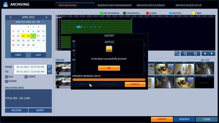Select the CH 16 blank preview thumbnail
This screenshot has height=123, width=219.
pyautogui.click(x=204, y=82)
